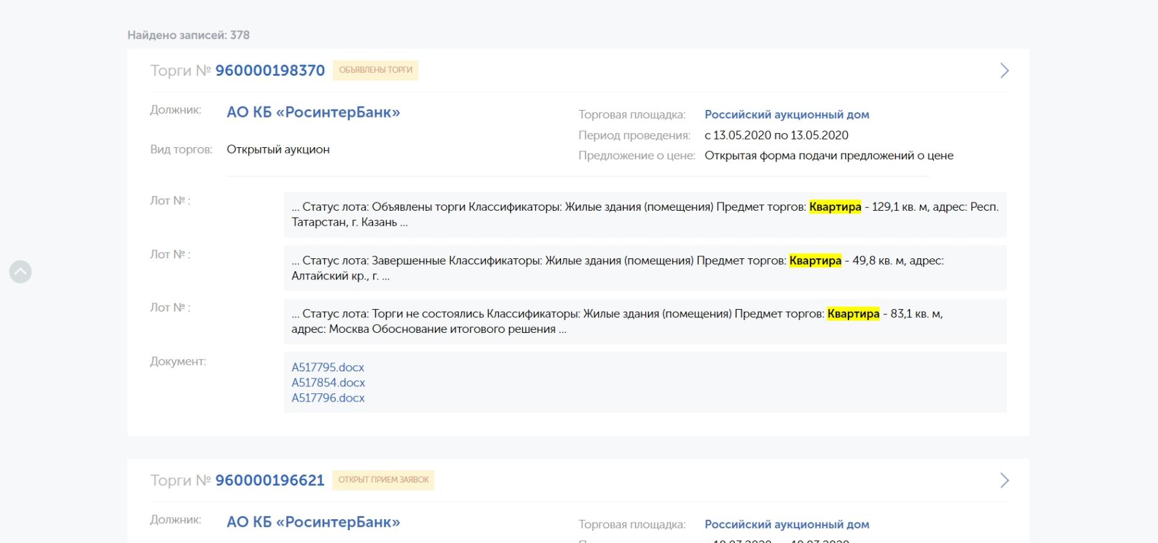Open auction number 960000196621 link

tap(270, 481)
